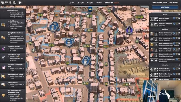
Task: Collapse the Muscle section
Action: (179, 15)
